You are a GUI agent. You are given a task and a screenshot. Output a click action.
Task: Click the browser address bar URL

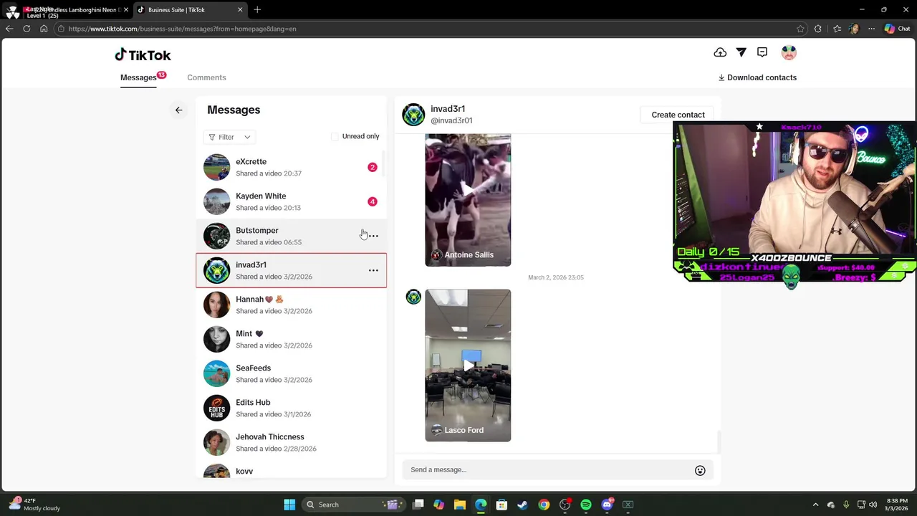[182, 29]
